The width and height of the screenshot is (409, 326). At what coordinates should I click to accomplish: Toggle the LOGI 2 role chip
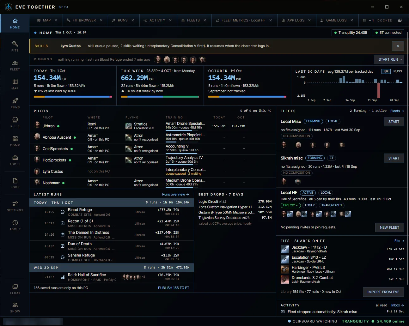[x=310, y=205]
